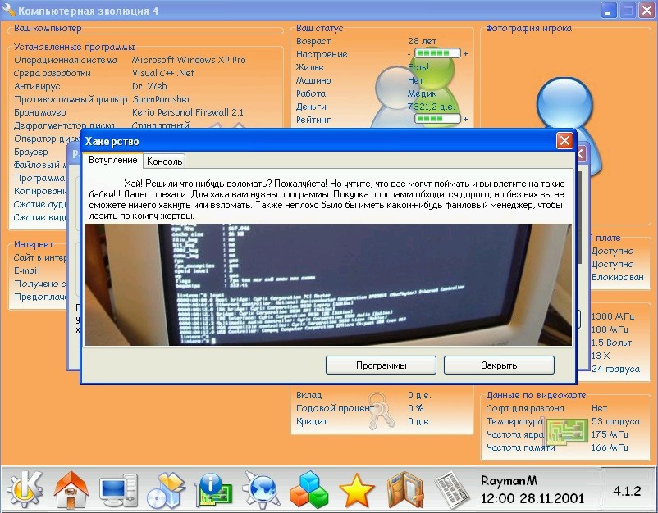Open the info circuit board icon
Screen dimensions: 658x513
[x=213, y=489]
